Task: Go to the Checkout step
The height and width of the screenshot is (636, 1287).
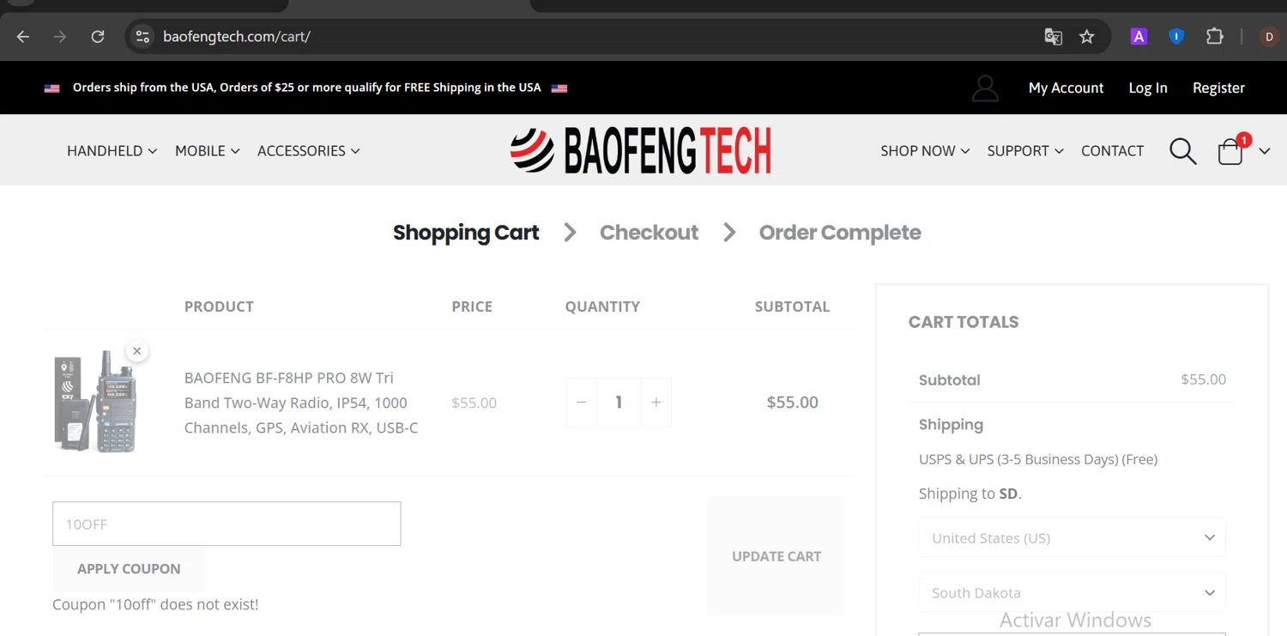Action: click(649, 233)
